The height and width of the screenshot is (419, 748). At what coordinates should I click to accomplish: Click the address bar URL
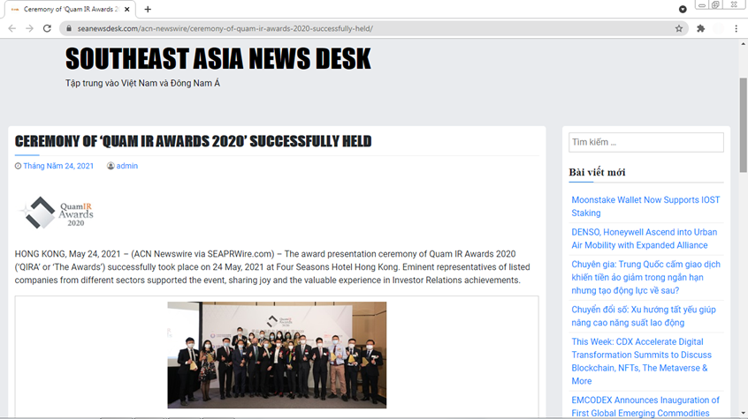click(x=225, y=28)
